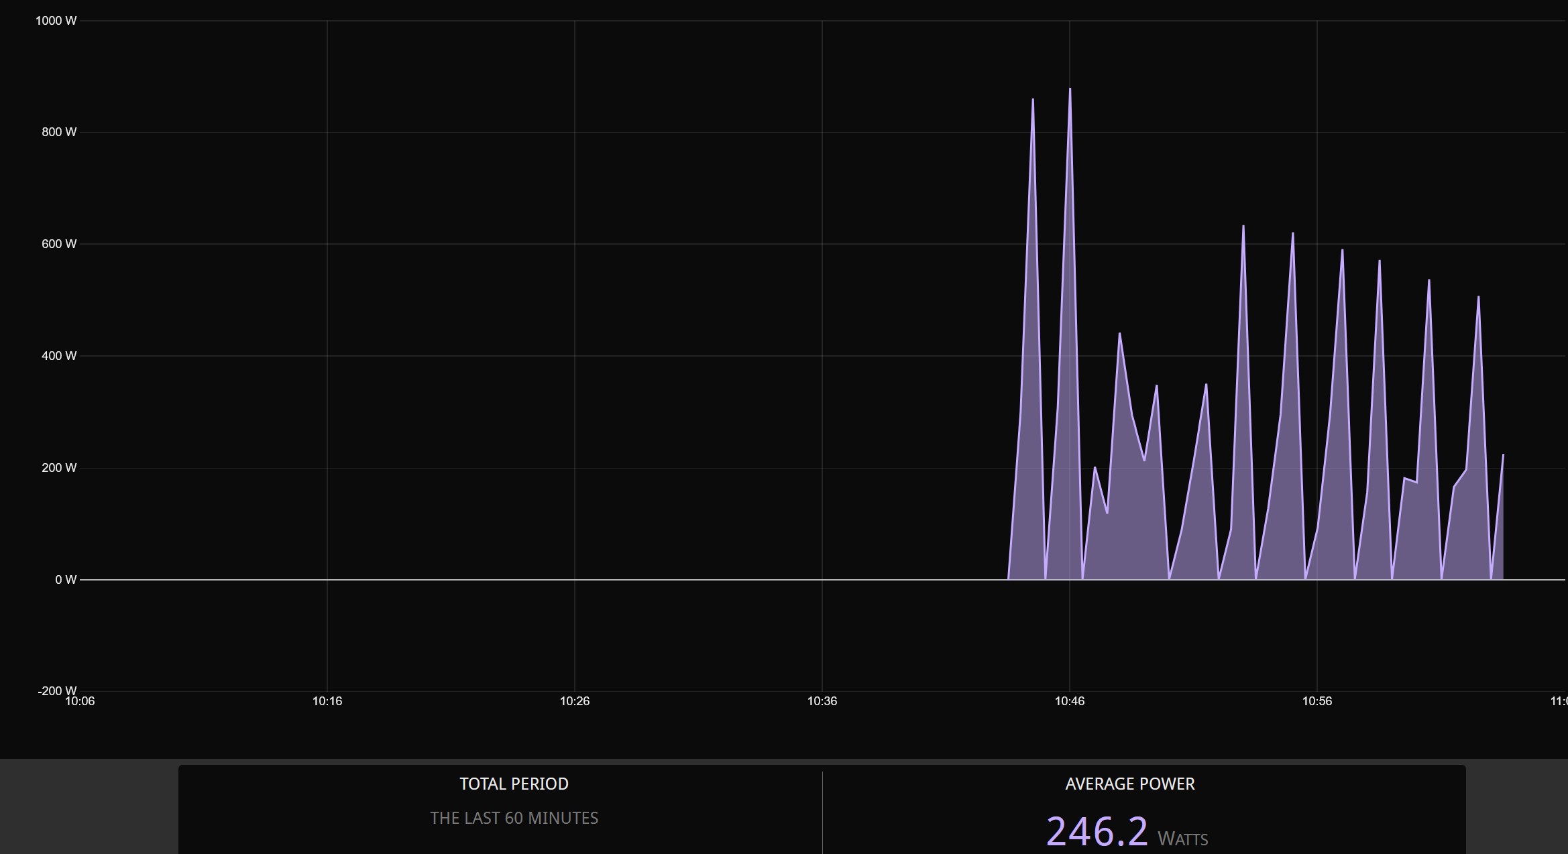
Task: Click the 200 W y-axis label
Action: [x=59, y=468]
